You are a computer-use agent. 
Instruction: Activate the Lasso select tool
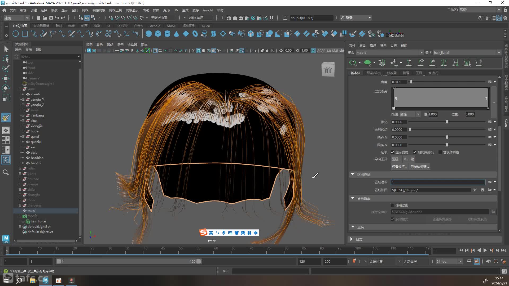[x=6, y=59]
